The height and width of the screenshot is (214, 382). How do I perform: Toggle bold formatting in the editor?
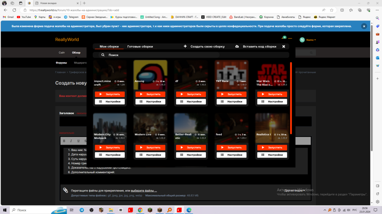tap(64, 141)
